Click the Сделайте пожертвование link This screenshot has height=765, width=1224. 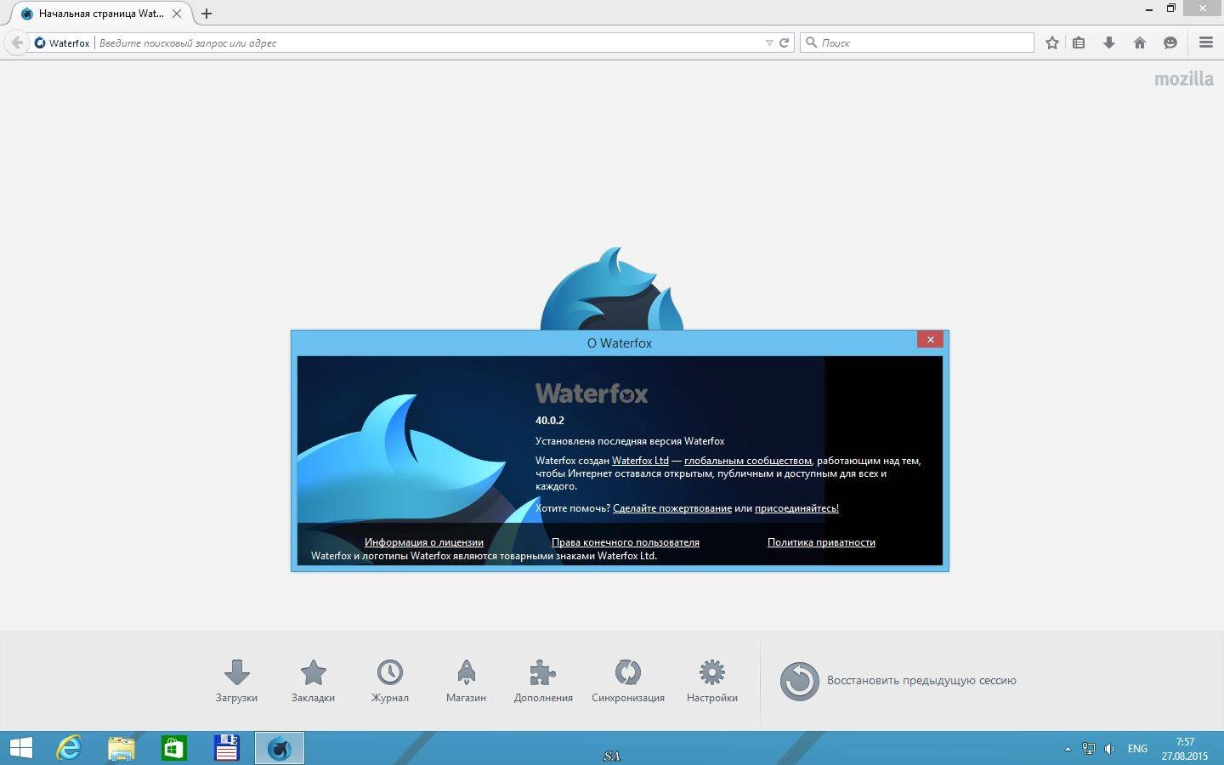tap(672, 508)
